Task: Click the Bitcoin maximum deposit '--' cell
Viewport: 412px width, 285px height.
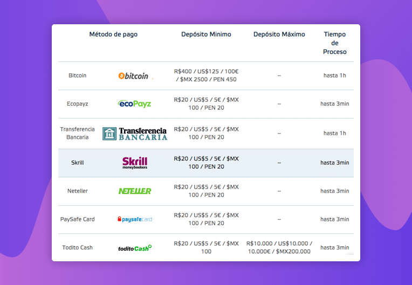Action: pyautogui.click(x=279, y=76)
